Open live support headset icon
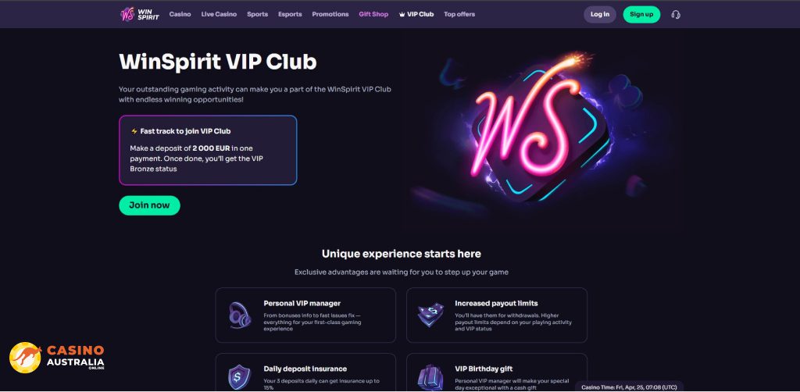This screenshot has height=392, width=800. click(676, 14)
